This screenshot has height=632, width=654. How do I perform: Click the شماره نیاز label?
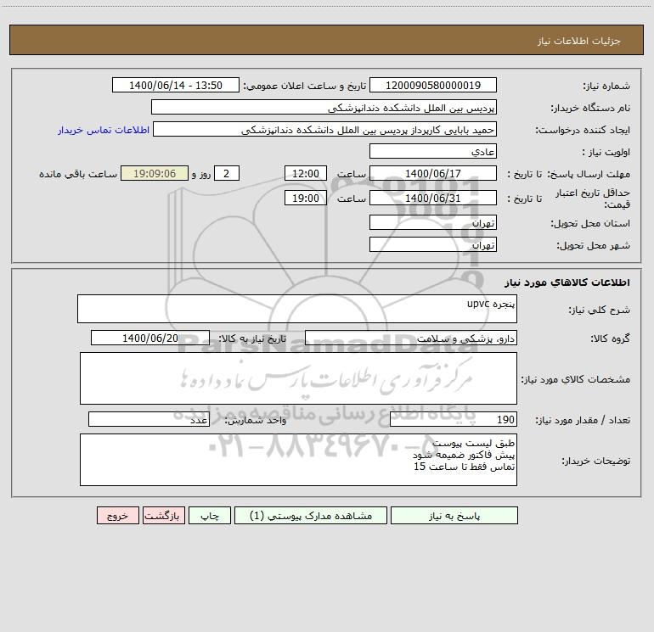tap(606, 86)
